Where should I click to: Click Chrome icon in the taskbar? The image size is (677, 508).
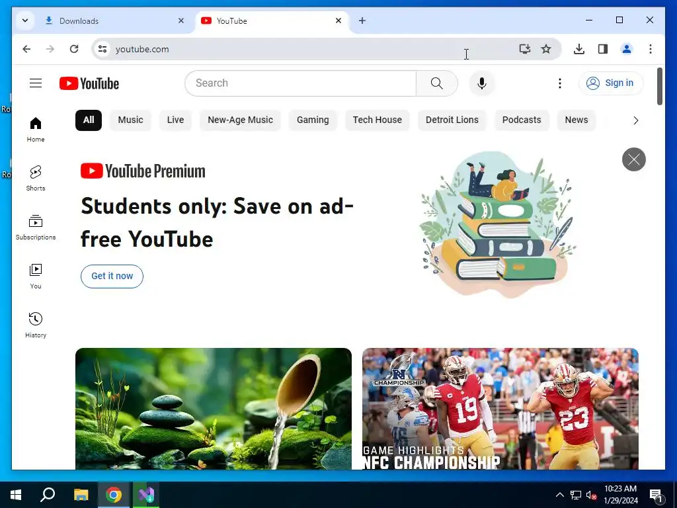(114, 495)
